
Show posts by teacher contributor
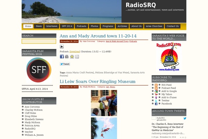coord(29,132)
